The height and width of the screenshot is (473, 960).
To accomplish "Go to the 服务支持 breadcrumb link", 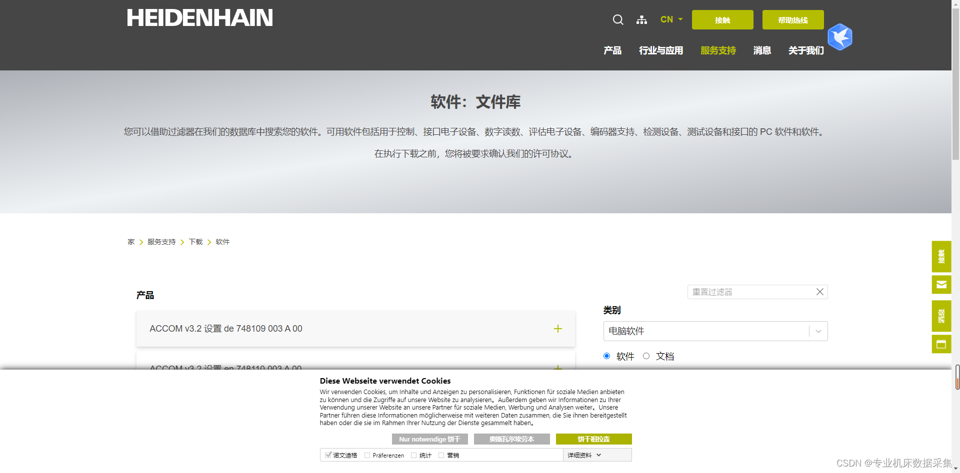I will tap(161, 242).
